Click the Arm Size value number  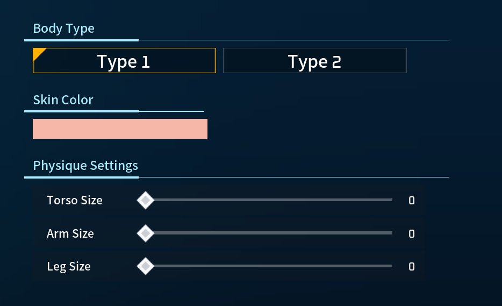point(412,233)
